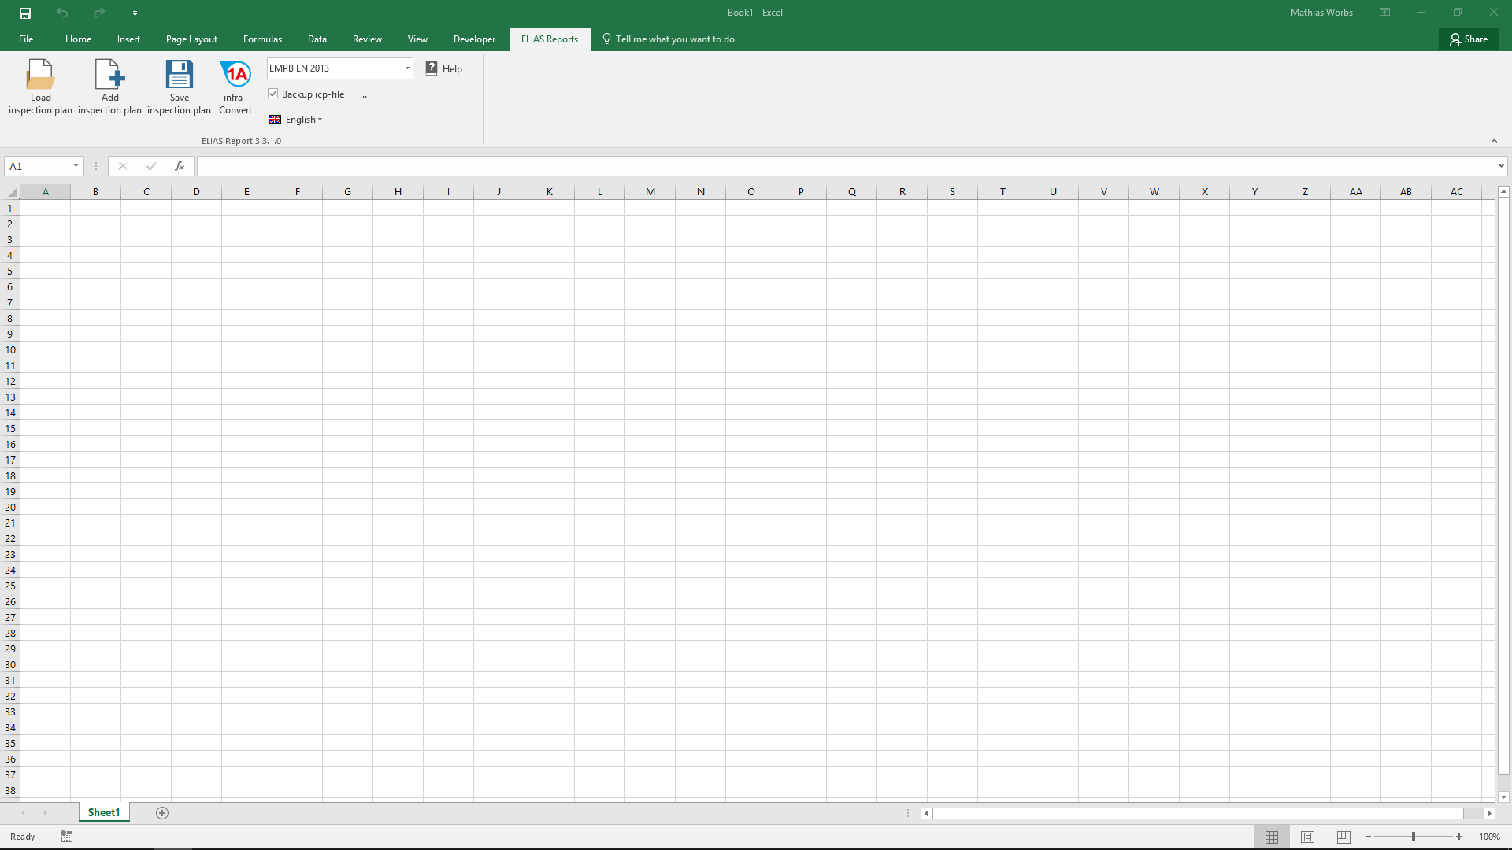Expand the English language dropdown
This screenshot has height=850, width=1512.
304,120
